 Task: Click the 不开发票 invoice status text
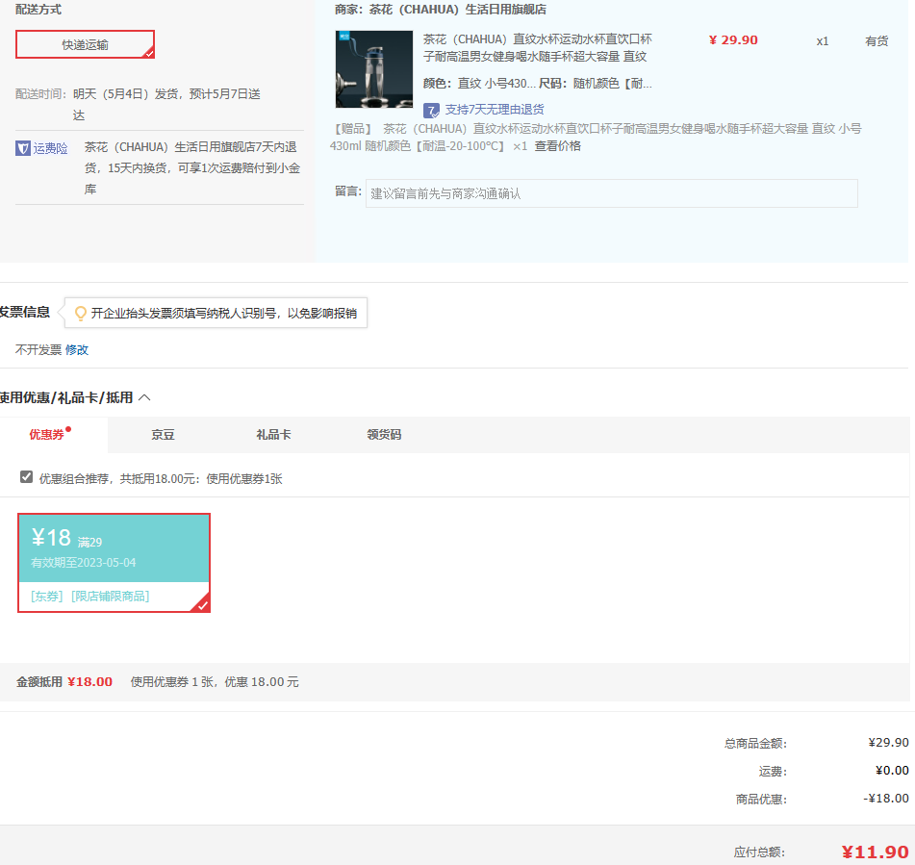click(38, 349)
